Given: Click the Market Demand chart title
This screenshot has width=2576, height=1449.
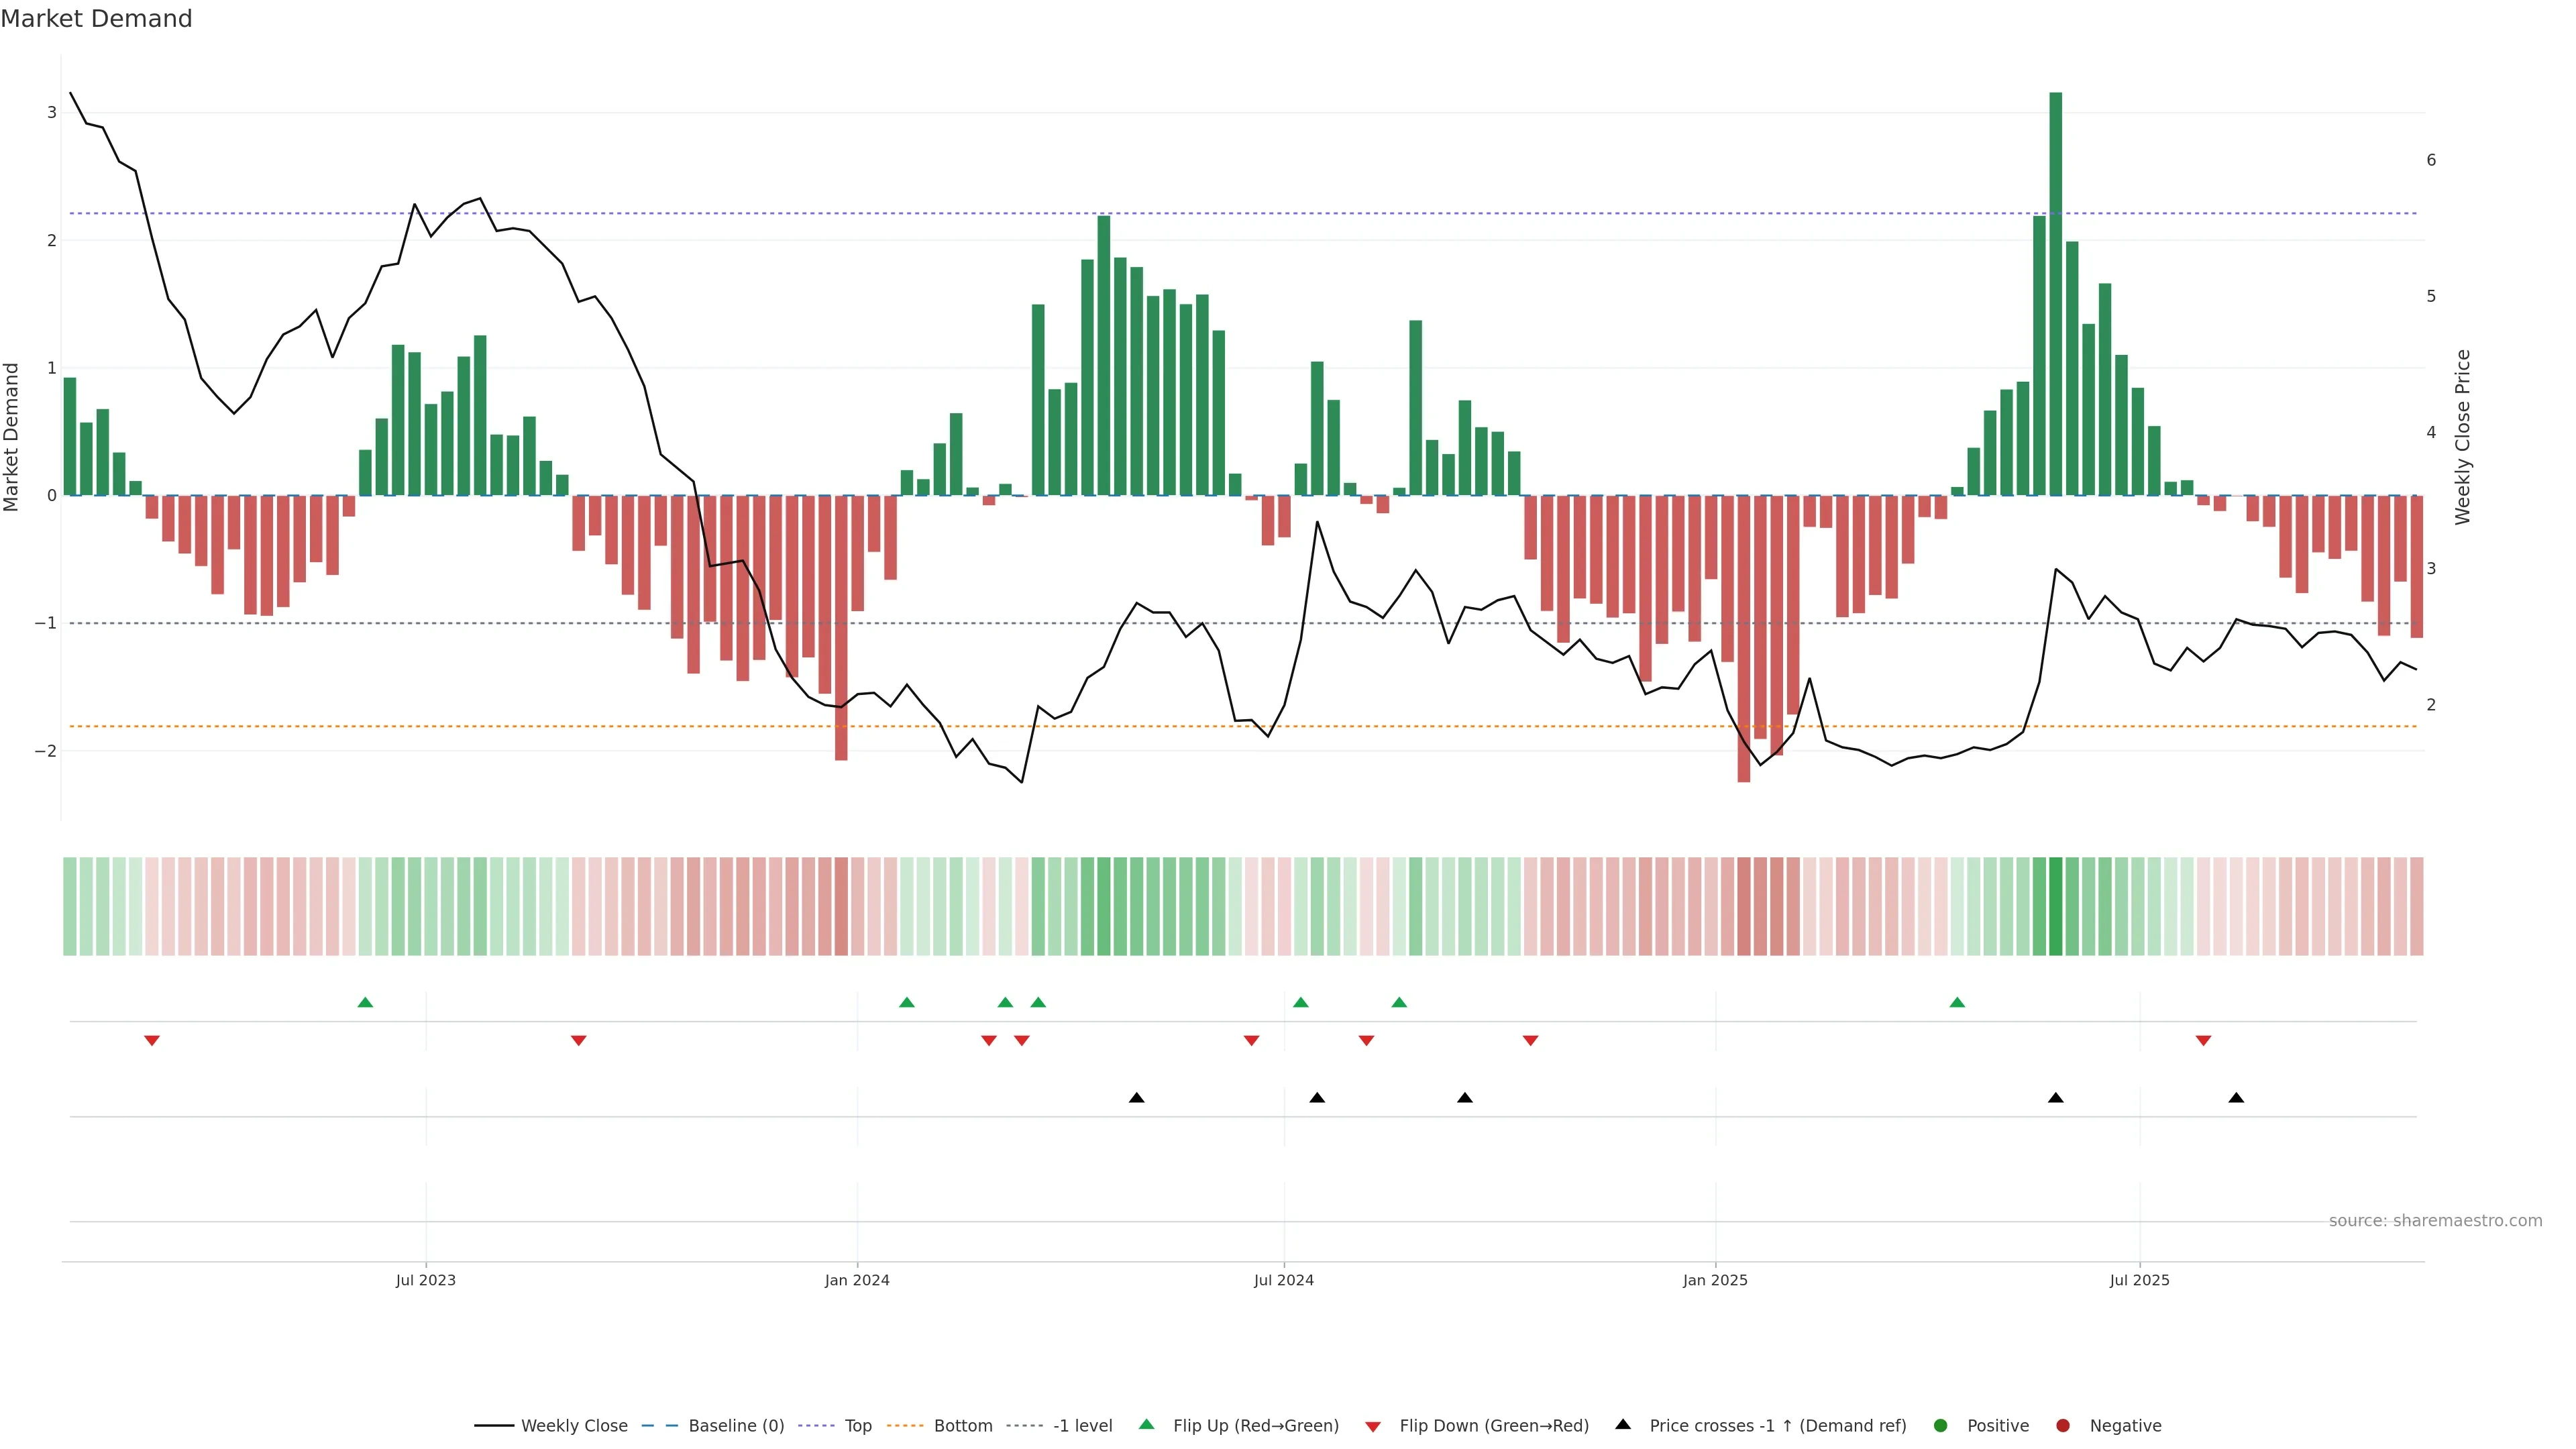Looking at the screenshot, I should (x=97, y=19).
